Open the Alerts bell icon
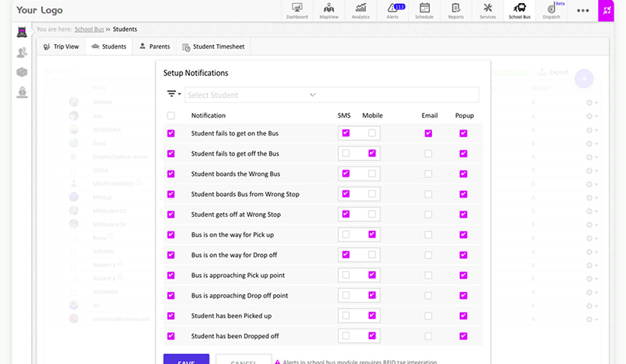The height and width of the screenshot is (364, 626). click(x=393, y=11)
